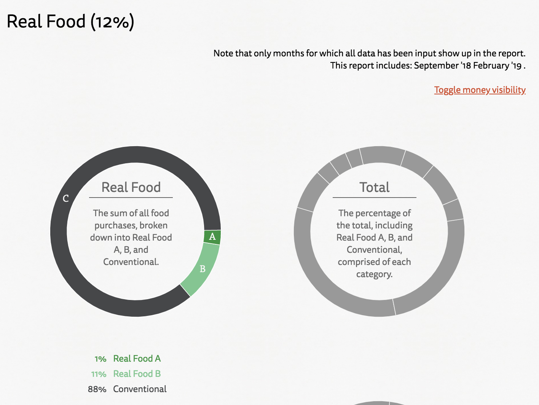Select the dark green A segment of donut
The height and width of the screenshot is (405, 539).
click(x=212, y=237)
